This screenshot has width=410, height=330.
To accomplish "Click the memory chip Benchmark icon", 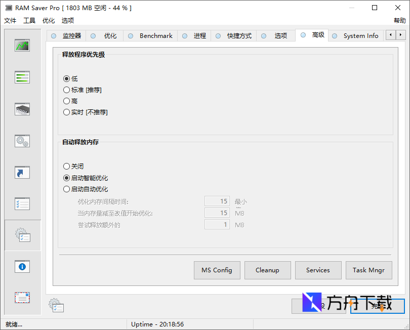I will (x=22, y=109).
